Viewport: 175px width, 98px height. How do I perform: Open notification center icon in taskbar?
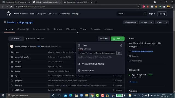coord(171,96)
